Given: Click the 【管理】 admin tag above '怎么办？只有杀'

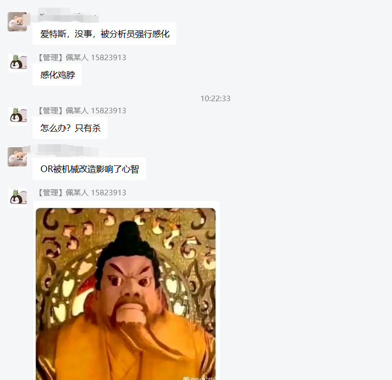Looking at the screenshot, I should (x=50, y=111).
